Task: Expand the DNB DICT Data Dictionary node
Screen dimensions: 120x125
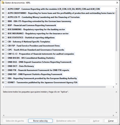Action: click(3, 66)
